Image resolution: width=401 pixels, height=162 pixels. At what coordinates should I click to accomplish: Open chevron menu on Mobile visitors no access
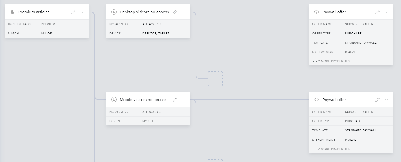coord(184,100)
